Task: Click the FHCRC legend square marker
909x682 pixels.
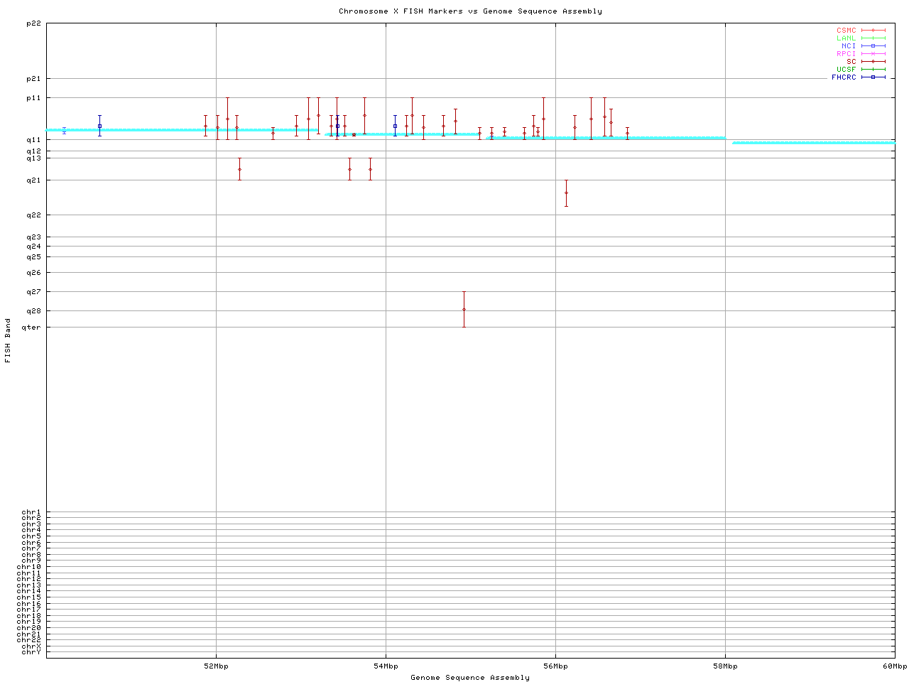Action: coord(873,77)
